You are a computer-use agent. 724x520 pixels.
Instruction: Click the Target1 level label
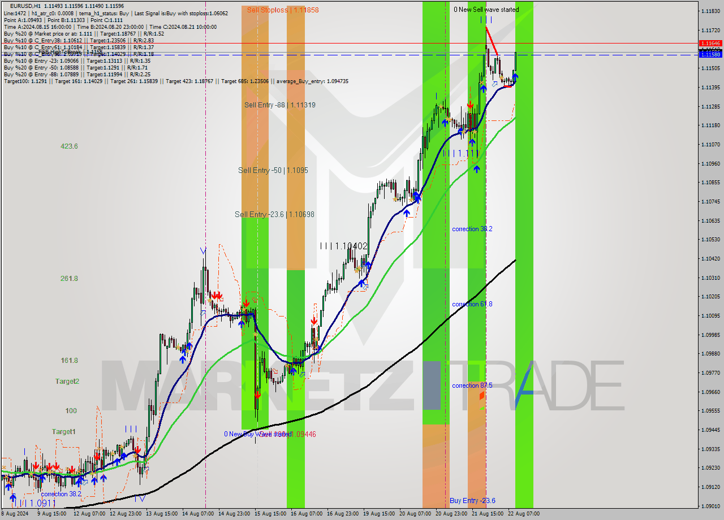click(x=64, y=432)
